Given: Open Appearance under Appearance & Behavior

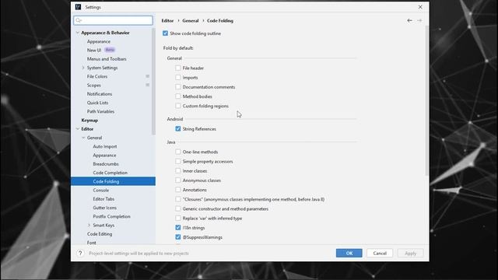Looking at the screenshot, I should coord(99,41).
